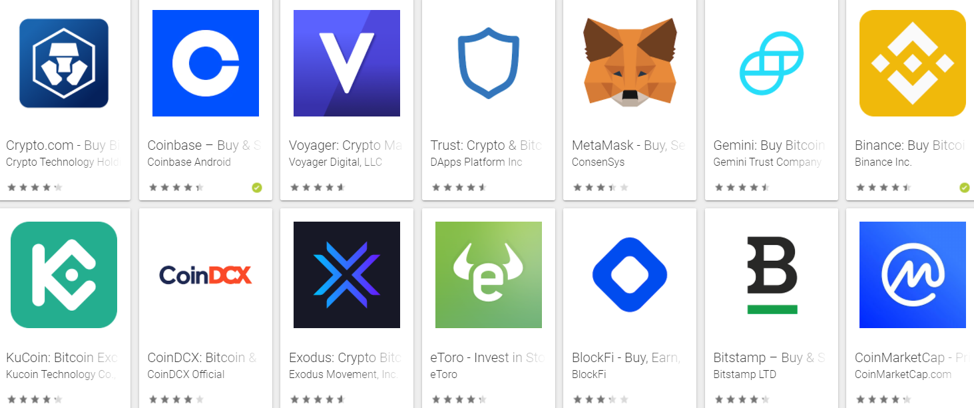Click the Coinbase Android developer link

pyautogui.click(x=189, y=162)
